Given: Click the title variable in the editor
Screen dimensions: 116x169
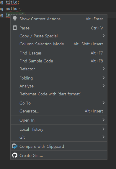Looking at the screenshot, I should [x=12, y=2].
